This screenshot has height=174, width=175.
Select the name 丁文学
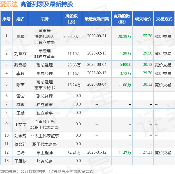pos(20,124)
